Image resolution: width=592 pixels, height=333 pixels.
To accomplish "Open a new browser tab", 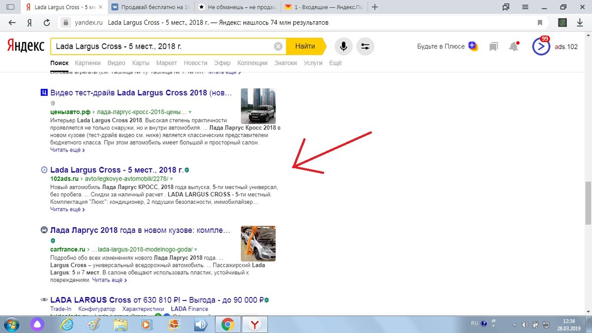I will 375,7.
